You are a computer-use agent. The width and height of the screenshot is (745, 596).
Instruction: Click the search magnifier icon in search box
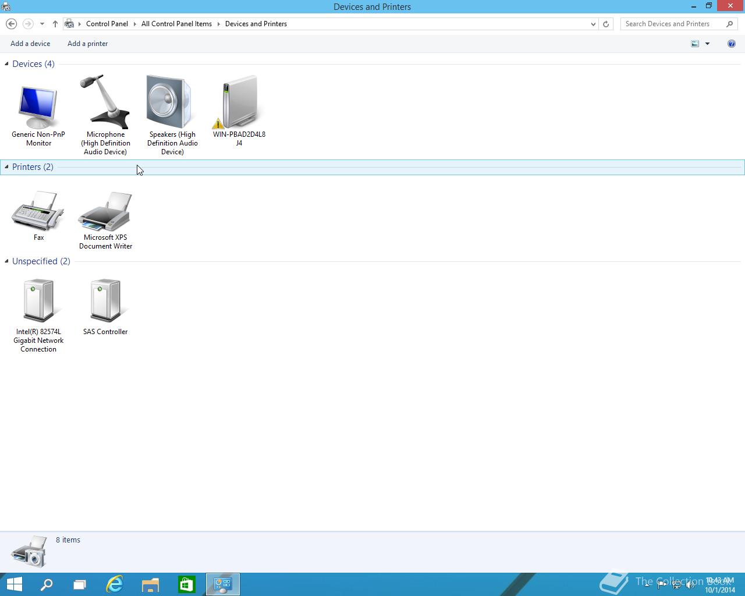click(730, 24)
